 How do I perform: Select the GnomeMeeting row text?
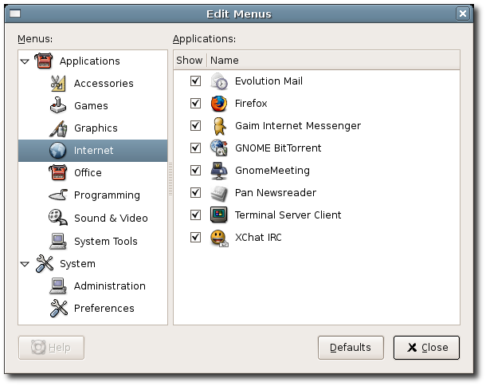click(x=272, y=171)
